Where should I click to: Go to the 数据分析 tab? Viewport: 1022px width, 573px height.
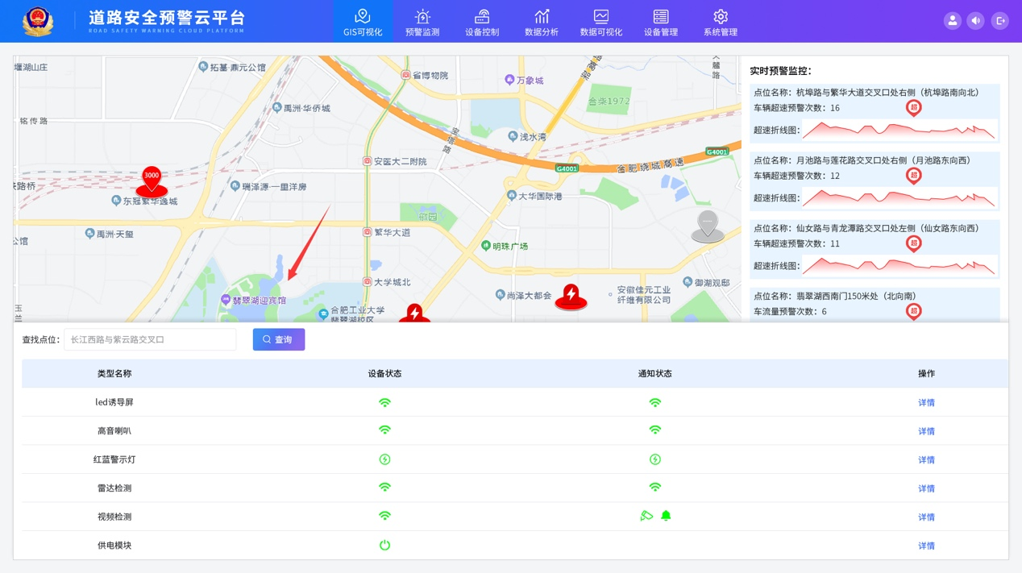542,22
